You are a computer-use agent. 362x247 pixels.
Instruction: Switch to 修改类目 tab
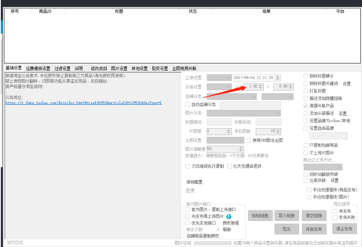pos(99,68)
